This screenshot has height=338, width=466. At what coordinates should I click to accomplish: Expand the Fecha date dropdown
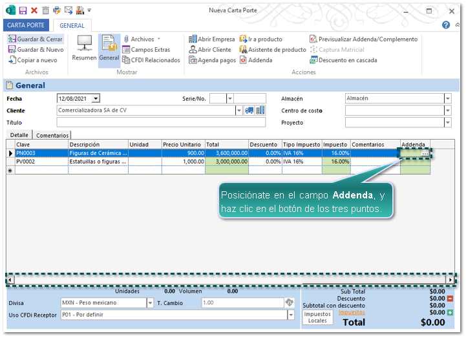[96, 98]
